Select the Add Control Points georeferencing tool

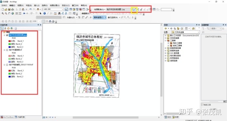point(134,10)
